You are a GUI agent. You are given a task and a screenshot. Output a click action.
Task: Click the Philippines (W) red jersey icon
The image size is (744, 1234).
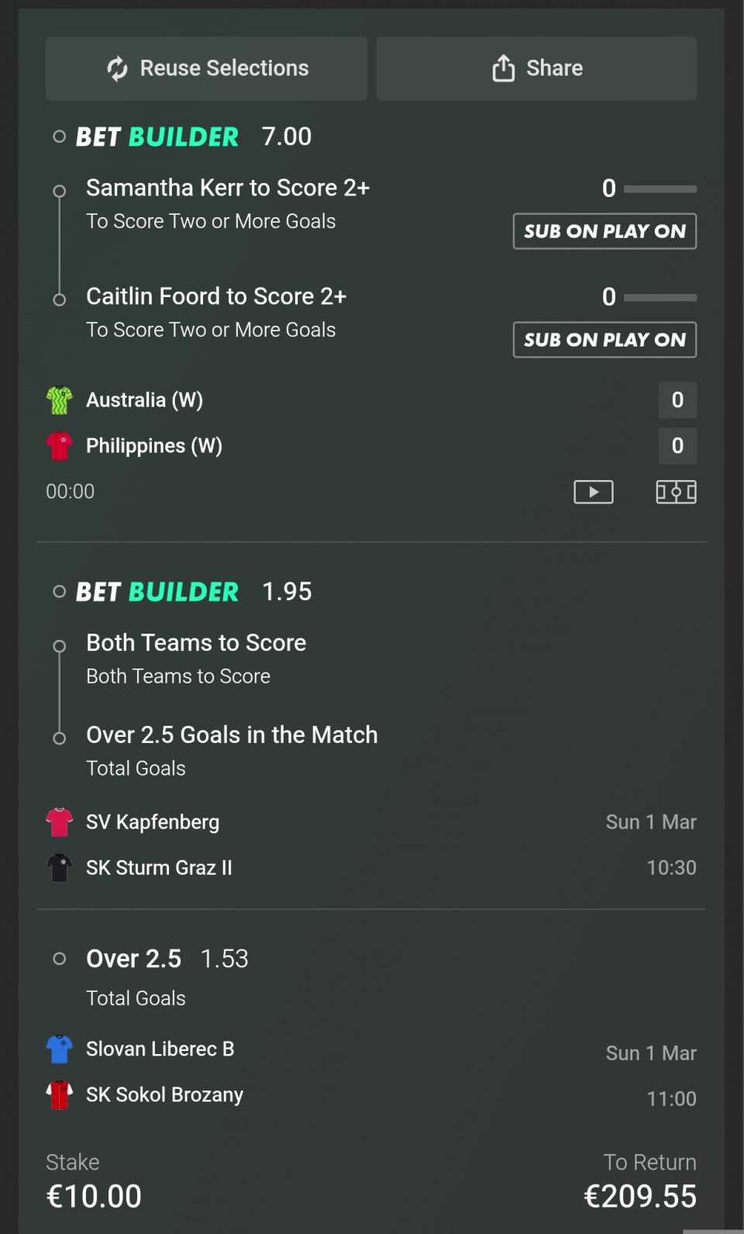pyautogui.click(x=59, y=446)
